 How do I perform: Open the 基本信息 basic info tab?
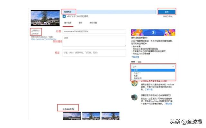pyautogui.click(x=68, y=23)
